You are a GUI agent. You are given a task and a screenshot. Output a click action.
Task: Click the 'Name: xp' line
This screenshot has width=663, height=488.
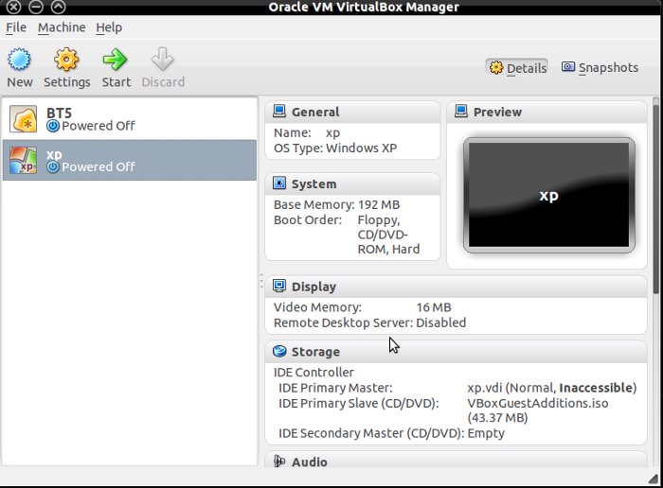point(307,133)
